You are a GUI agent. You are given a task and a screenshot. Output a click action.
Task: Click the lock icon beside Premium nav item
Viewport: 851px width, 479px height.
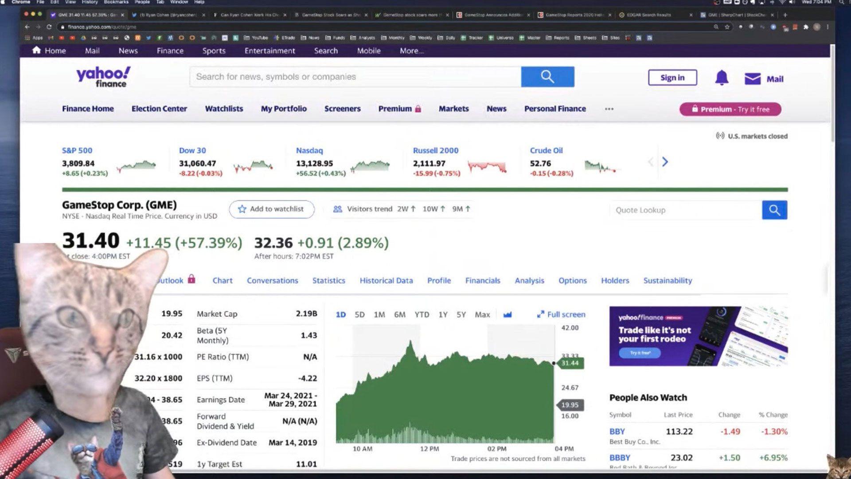[418, 109]
